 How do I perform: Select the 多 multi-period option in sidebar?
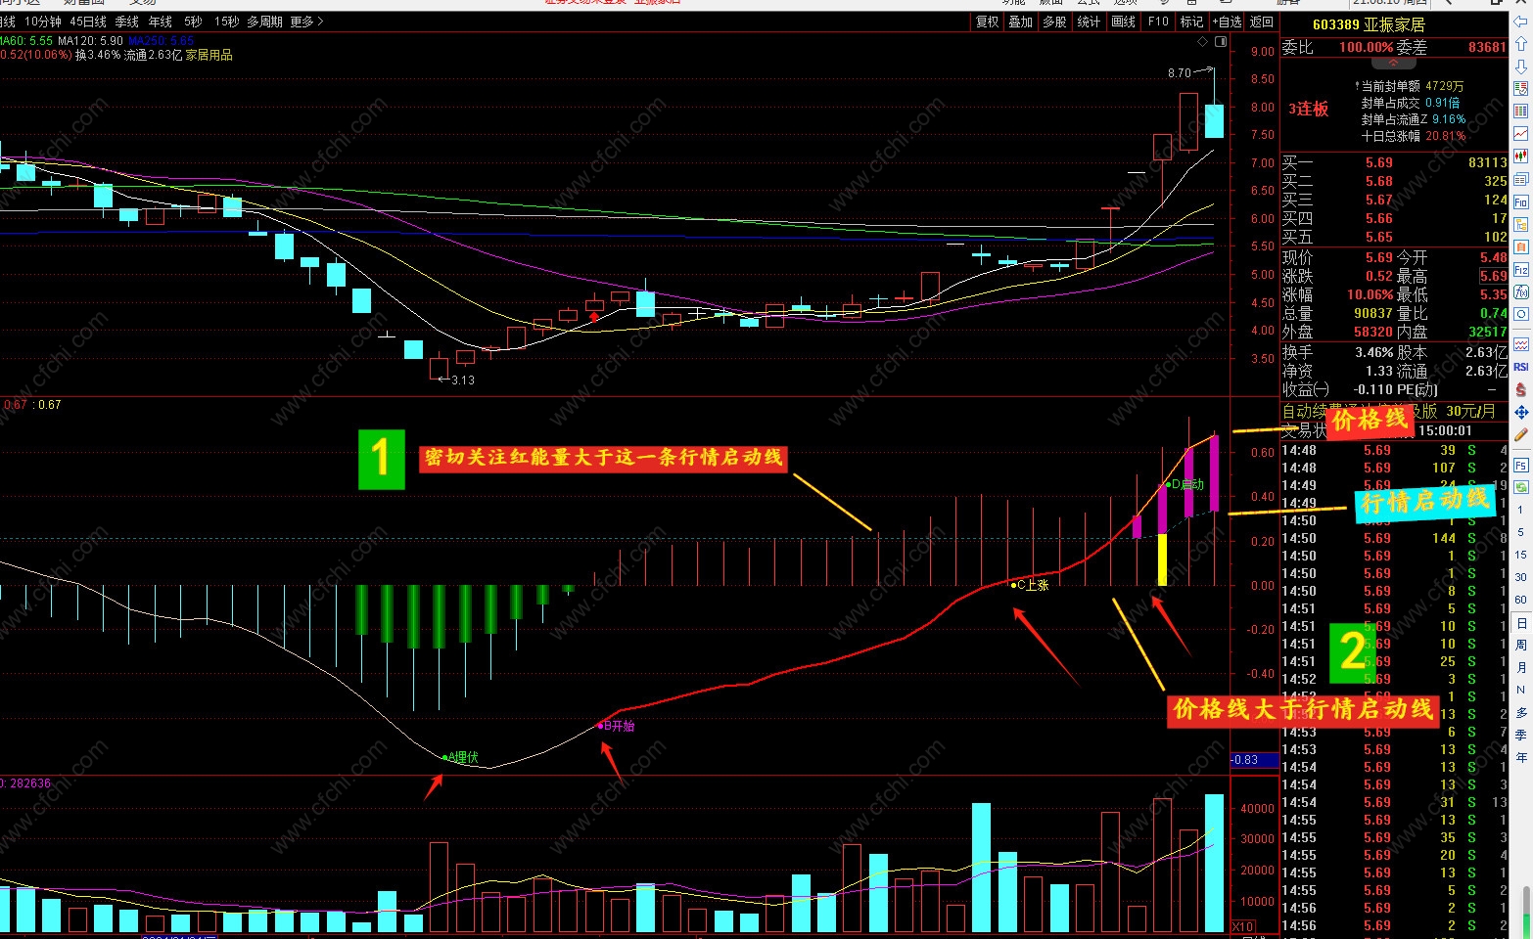click(x=1521, y=712)
